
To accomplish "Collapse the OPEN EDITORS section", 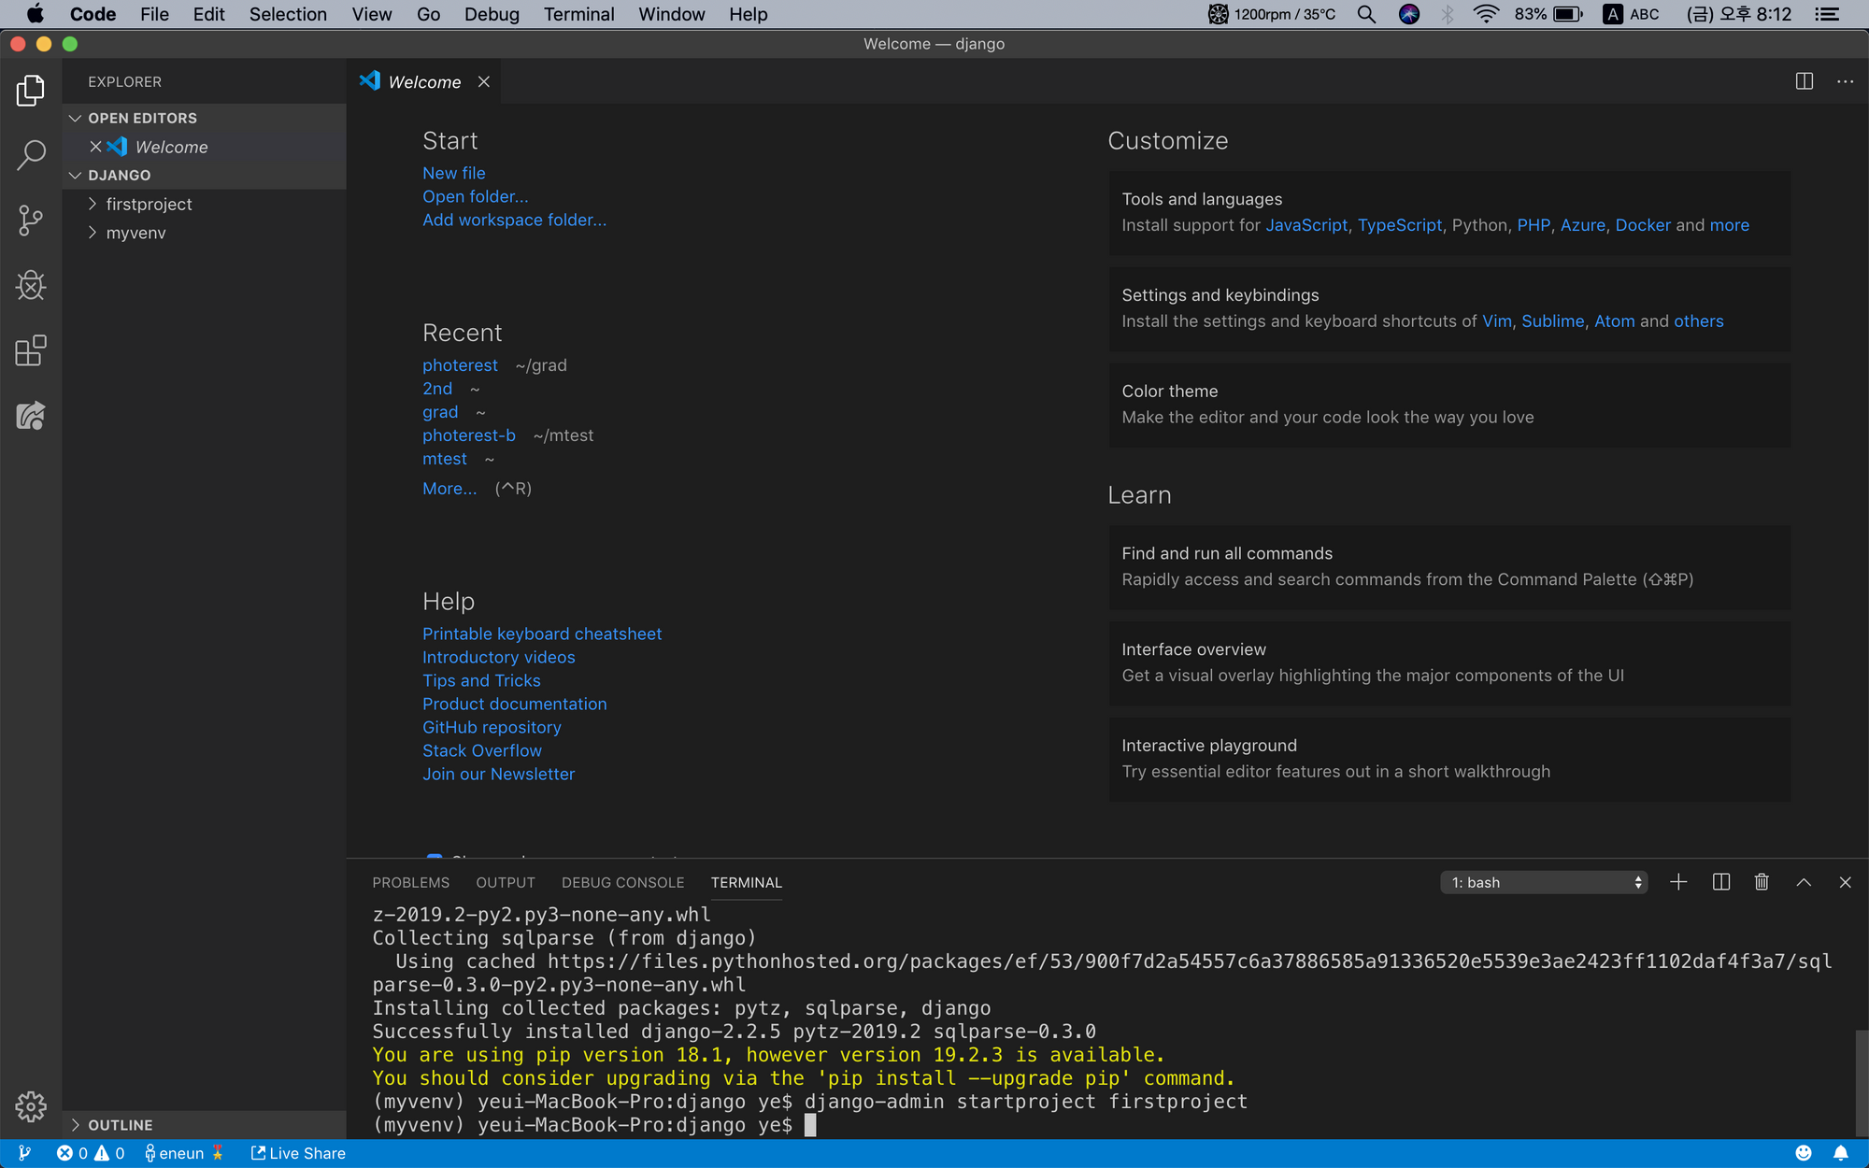I will click(142, 118).
